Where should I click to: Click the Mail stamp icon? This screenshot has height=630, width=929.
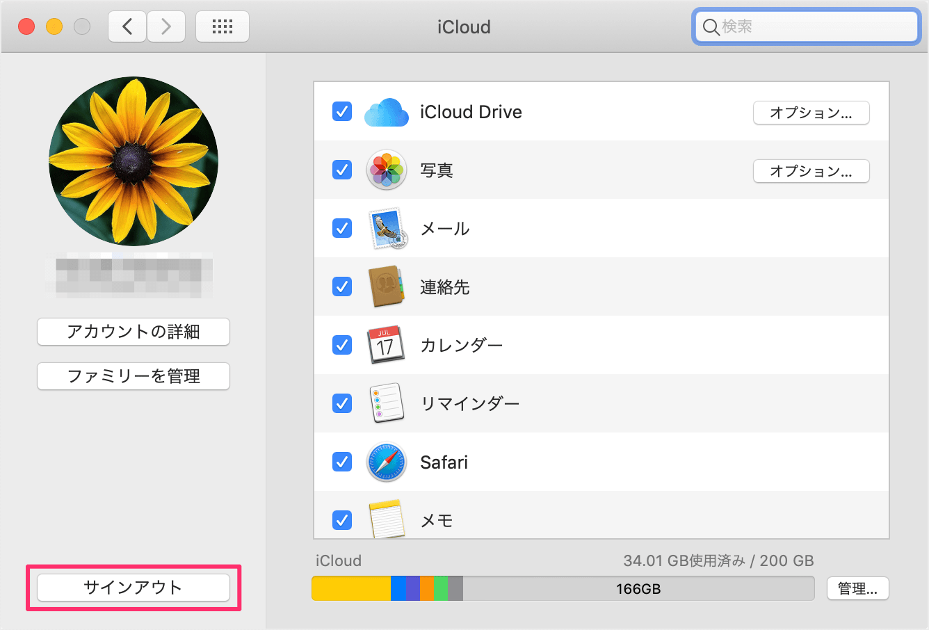[x=386, y=229]
